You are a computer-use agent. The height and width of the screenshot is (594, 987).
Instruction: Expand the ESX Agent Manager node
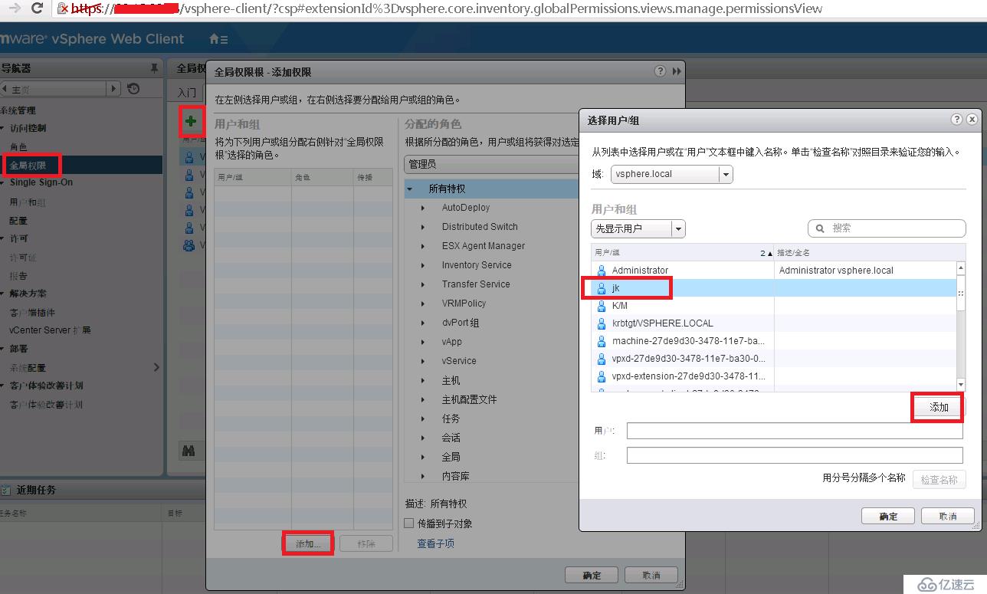point(423,246)
